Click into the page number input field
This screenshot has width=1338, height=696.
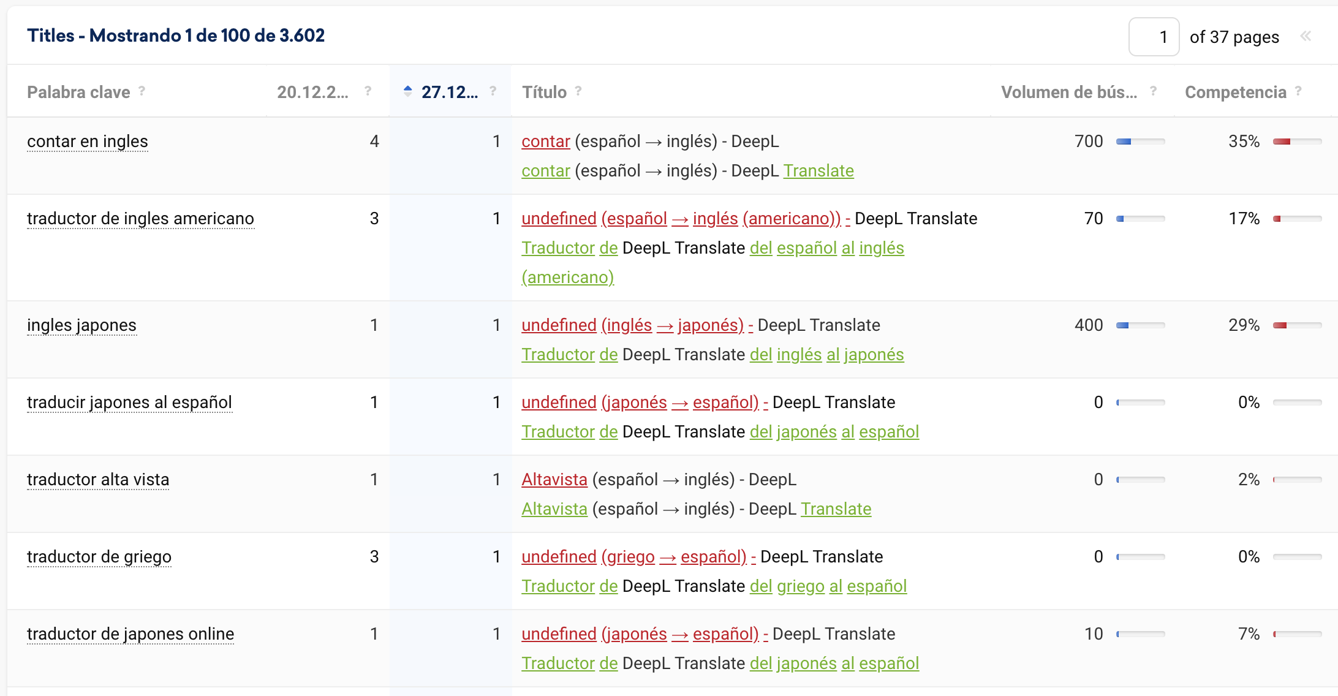(1153, 37)
